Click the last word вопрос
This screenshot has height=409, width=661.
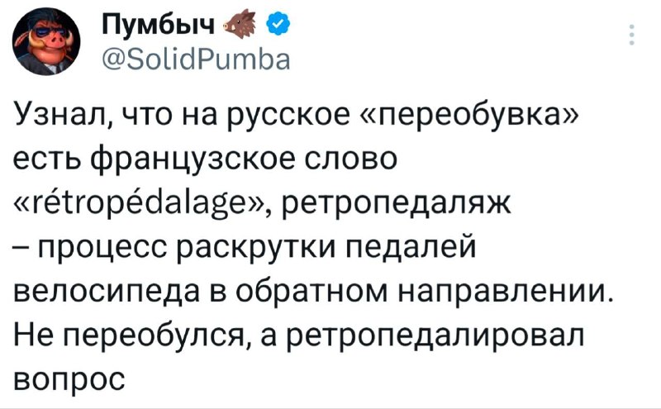(70, 380)
